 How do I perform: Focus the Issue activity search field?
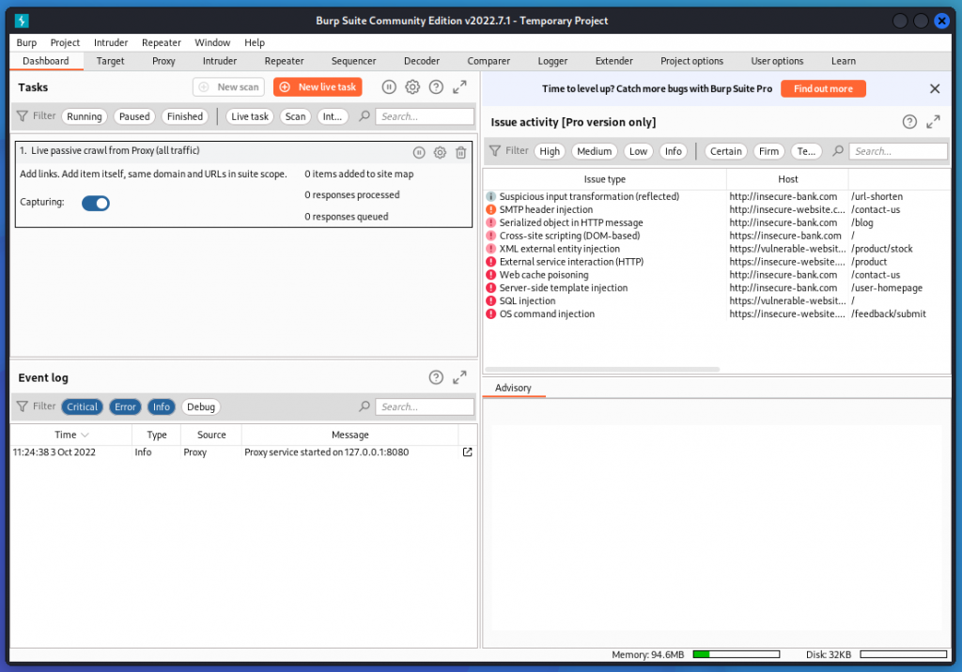[898, 151]
